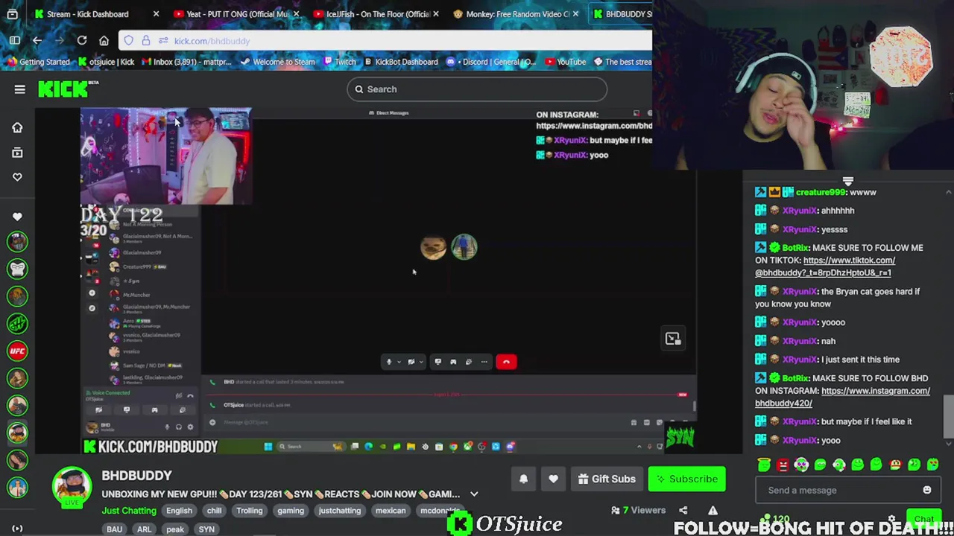The image size is (954, 536).
Task: Click the report warning icon
Action: [713, 511]
